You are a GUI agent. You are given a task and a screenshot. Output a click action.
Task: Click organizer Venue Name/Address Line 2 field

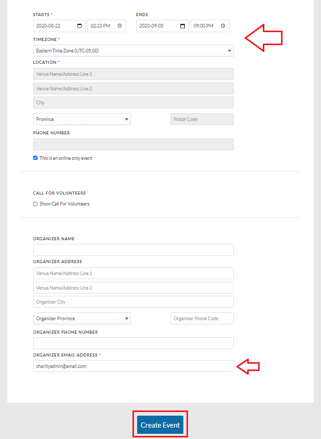tap(133, 288)
